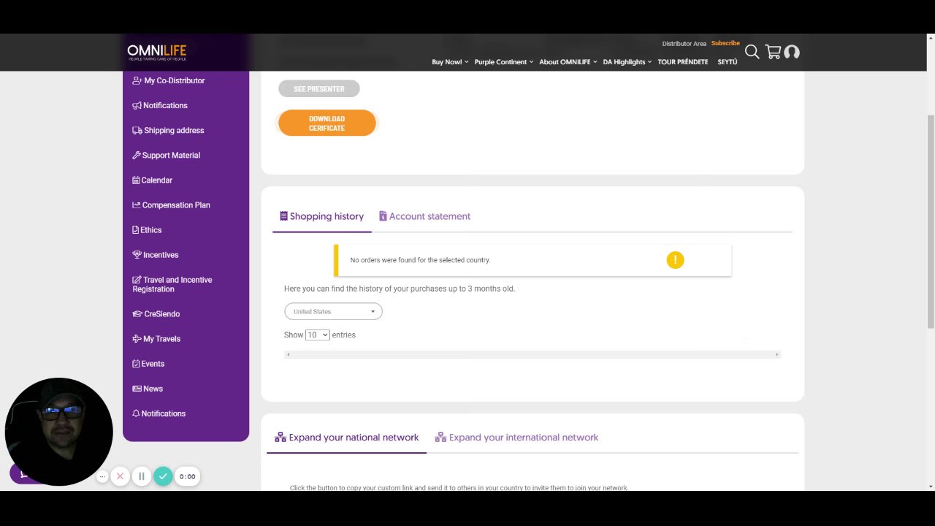Click the OMNILIFE logo
935x526 pixels.
(156, 52)
